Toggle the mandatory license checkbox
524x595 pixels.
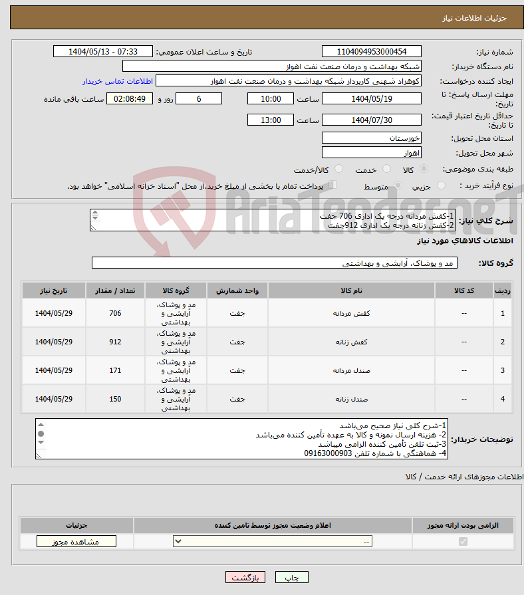[x=463, y=542]
